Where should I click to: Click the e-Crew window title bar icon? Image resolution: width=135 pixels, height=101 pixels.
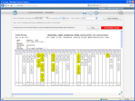point(2,2)
